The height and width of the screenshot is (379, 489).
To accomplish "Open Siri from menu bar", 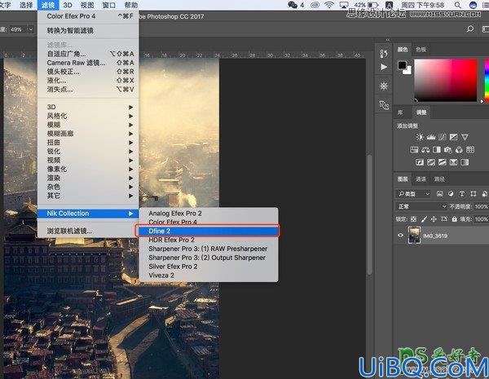I will coord(474,5).
